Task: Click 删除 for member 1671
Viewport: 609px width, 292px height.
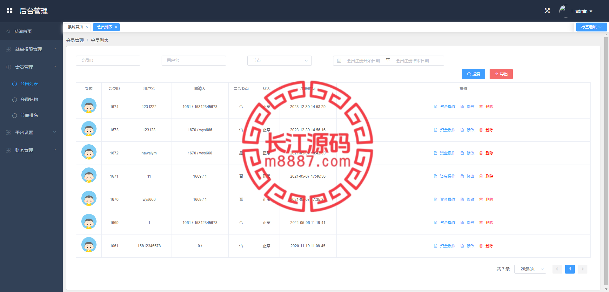Action: [x=486, y=176]
